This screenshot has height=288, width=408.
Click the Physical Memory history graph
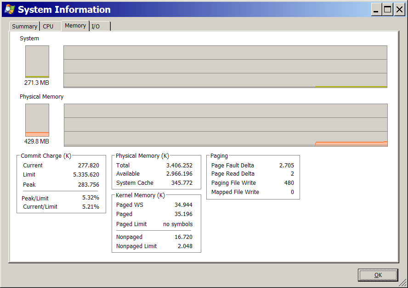[x=226, y=125]
